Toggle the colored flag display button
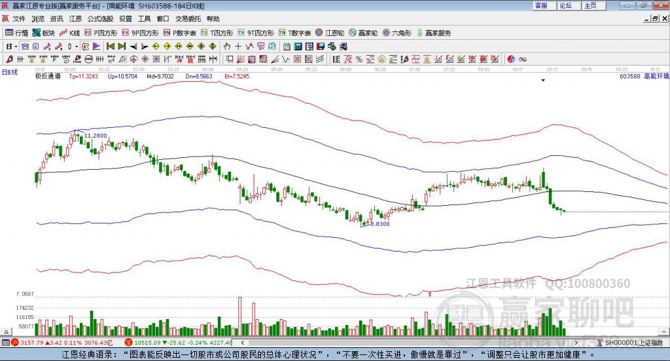This screenshot has height=361, width=670. [97, 47]
